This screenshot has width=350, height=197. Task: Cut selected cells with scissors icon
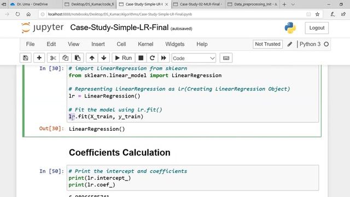tap(53, 58)
